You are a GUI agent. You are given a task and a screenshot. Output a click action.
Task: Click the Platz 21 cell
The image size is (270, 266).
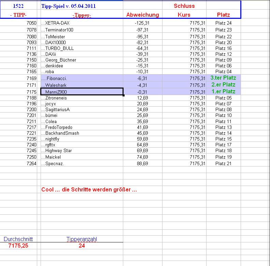click(223, 163)
